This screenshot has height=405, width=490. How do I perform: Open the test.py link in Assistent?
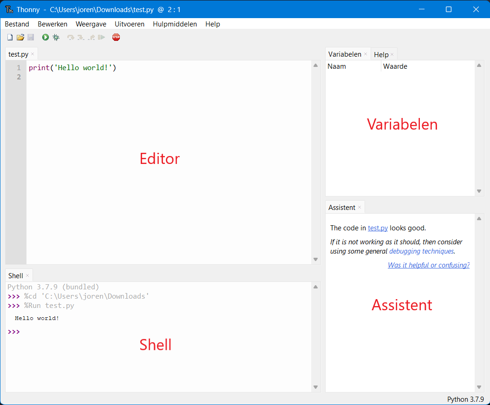[x=378, y=228]
